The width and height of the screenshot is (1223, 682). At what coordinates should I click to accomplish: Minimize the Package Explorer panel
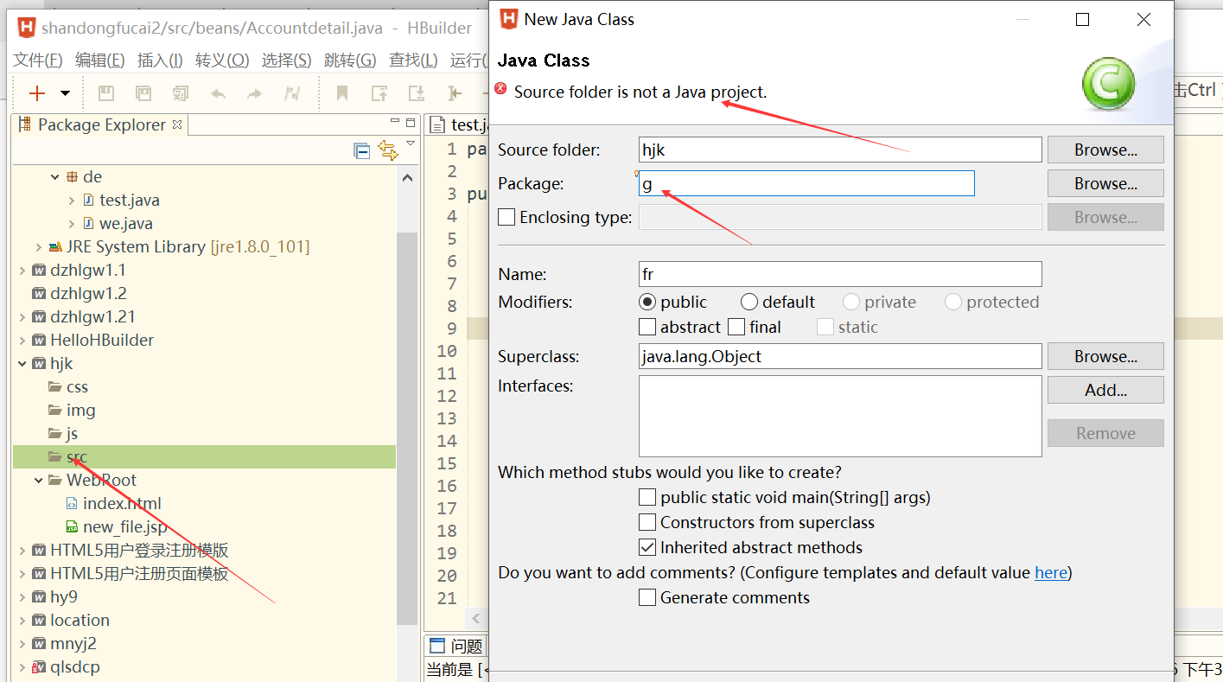tap(394, 122)
